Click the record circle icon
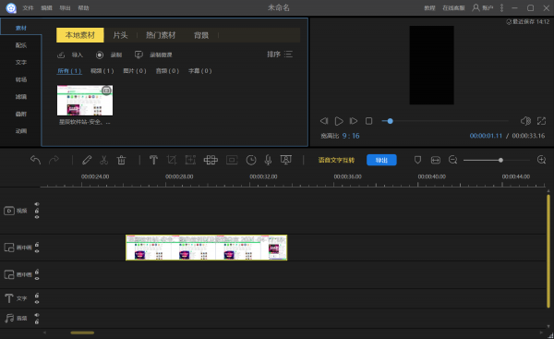Image resolution: width=554 pixels, height=339 pixels. (x=100, y=54)
